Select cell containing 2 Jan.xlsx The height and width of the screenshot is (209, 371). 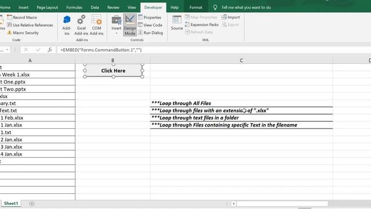38,139
